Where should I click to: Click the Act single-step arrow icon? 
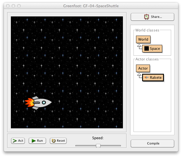pos(14,141)
